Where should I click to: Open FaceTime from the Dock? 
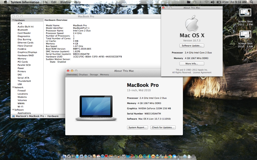90,156
